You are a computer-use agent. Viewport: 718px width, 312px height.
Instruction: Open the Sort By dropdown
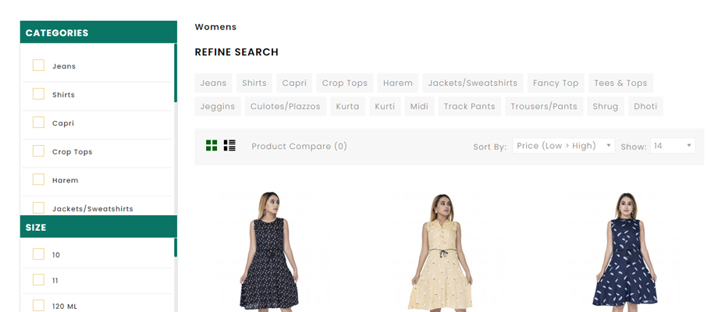point(563,146)
